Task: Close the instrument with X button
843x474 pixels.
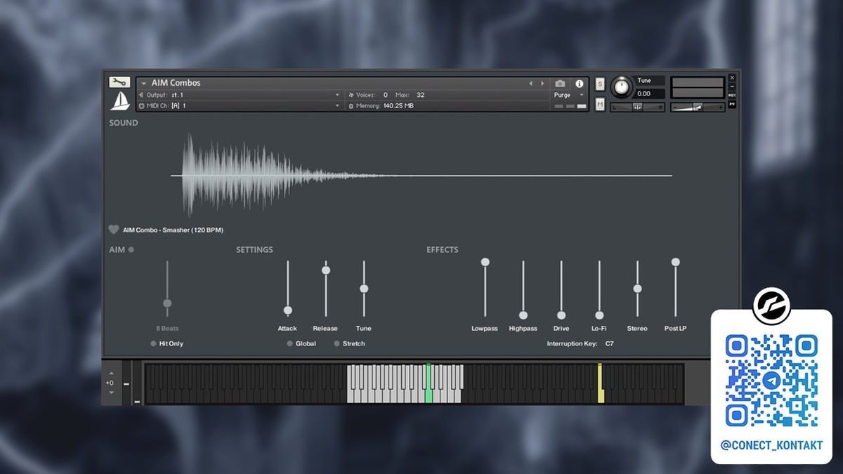Action: (732, 78)
